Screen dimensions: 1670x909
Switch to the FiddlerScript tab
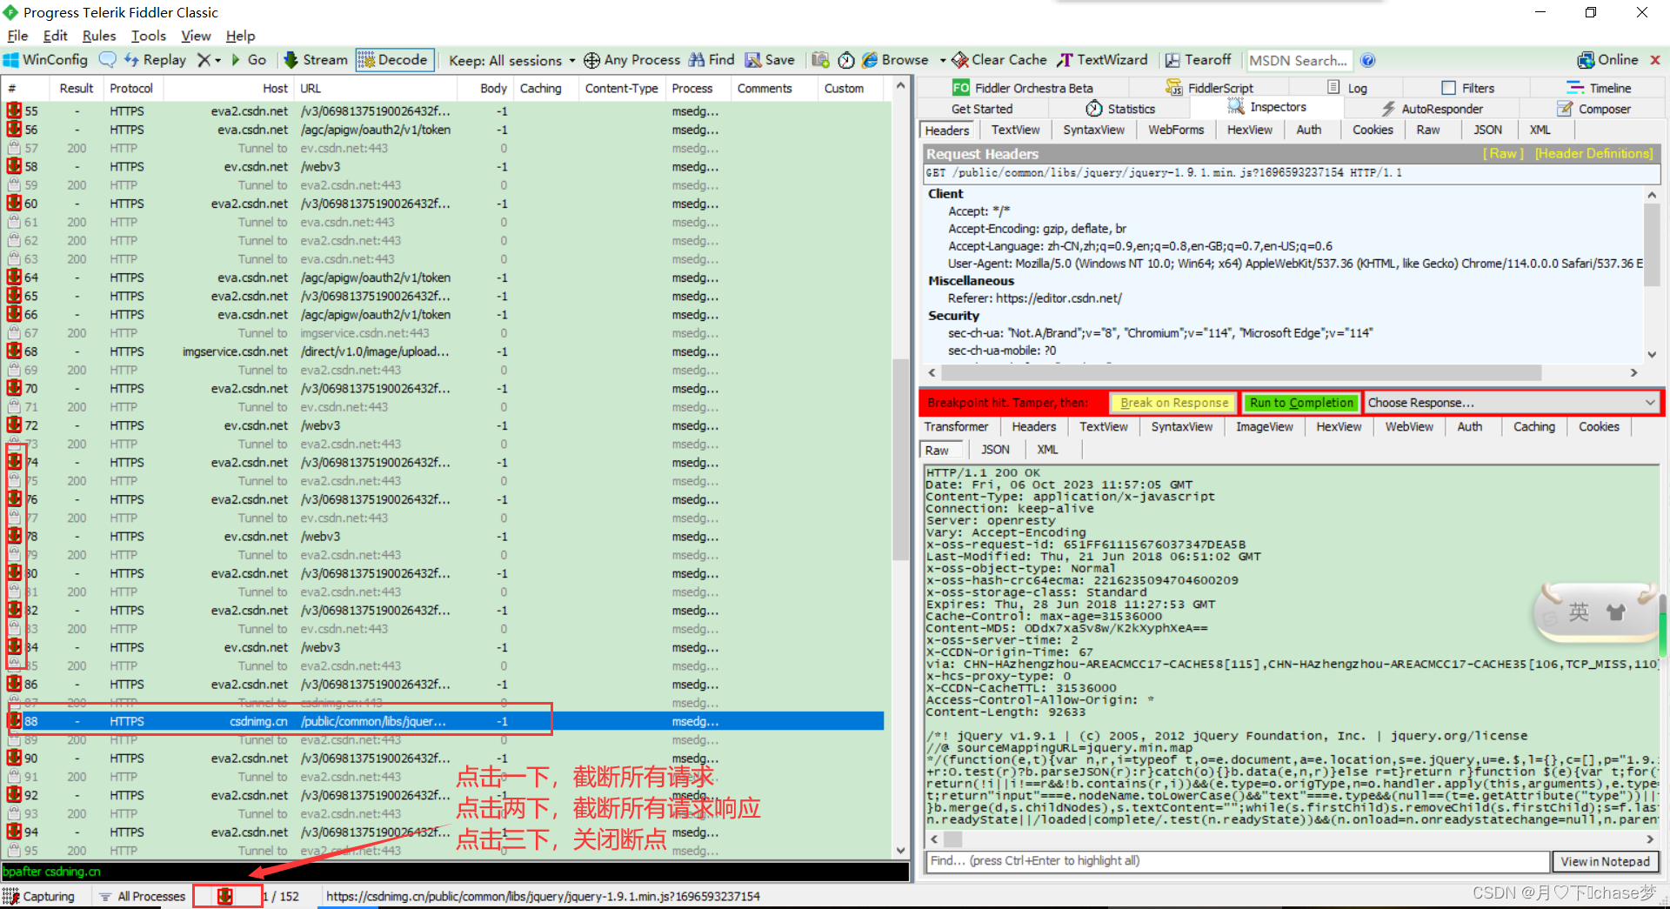1210,88
